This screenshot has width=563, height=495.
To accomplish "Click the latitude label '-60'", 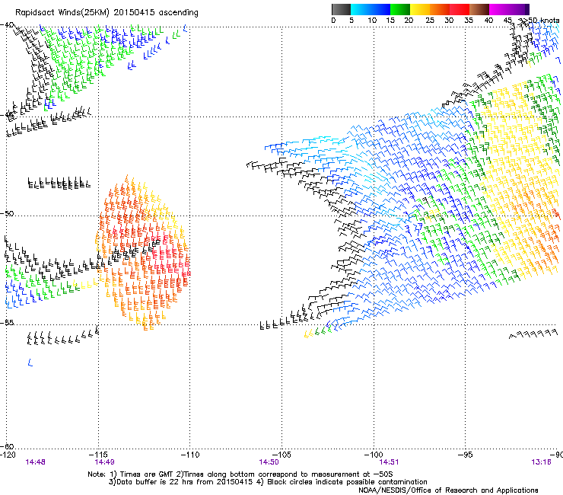I will [7, 446].
